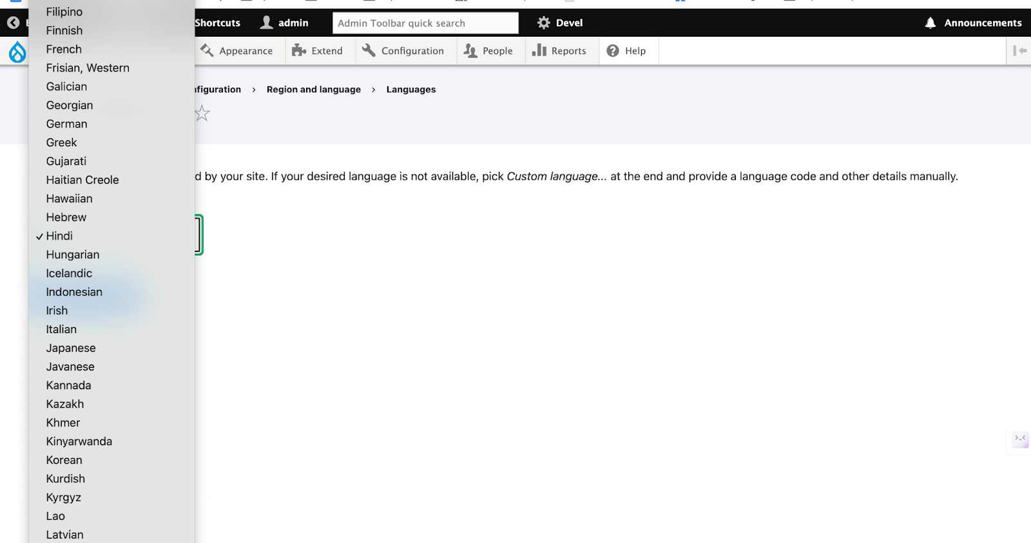Click the floating widget icon at right edge
Viewport: 1031px width, 543px height.
click(1020, 439)
